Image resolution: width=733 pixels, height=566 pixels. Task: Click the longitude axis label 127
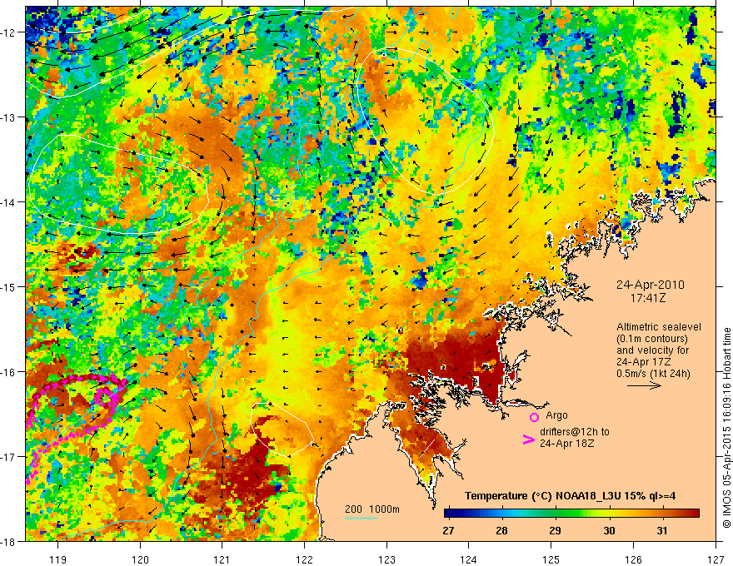tap(716, 559)
